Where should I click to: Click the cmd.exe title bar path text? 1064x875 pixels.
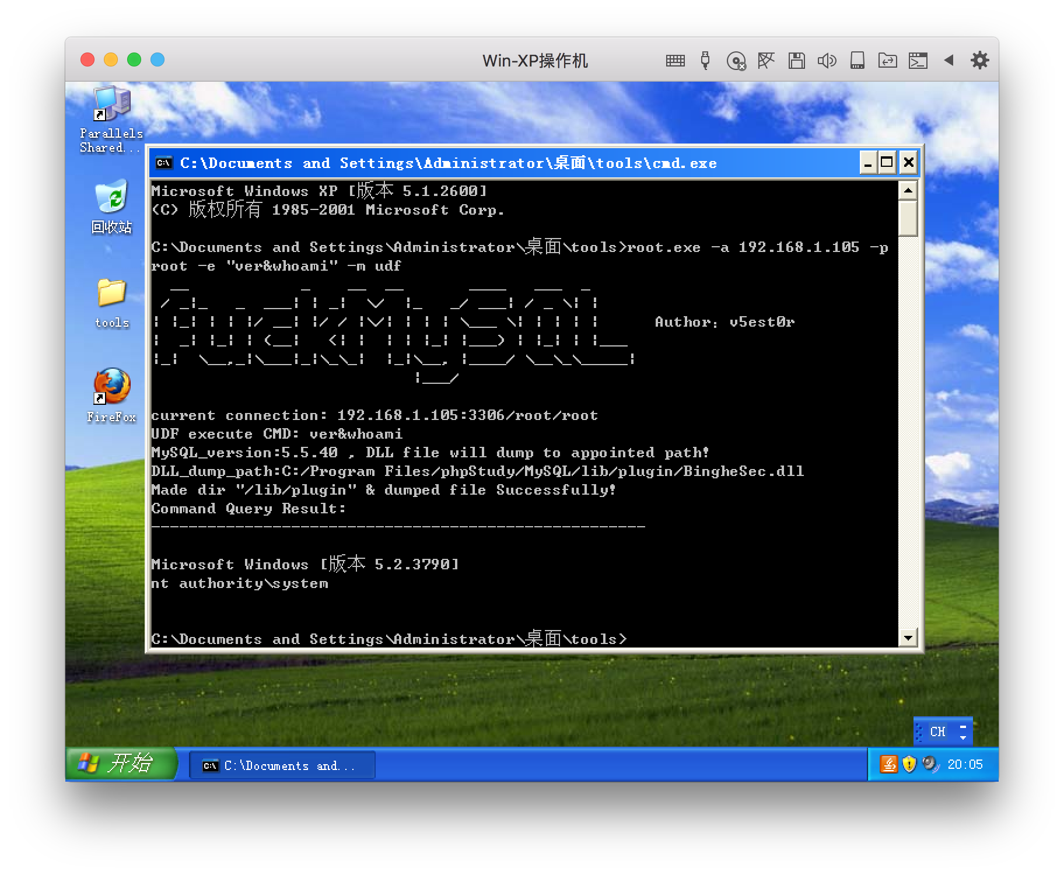pyautogui.click(x=448, y=163)
